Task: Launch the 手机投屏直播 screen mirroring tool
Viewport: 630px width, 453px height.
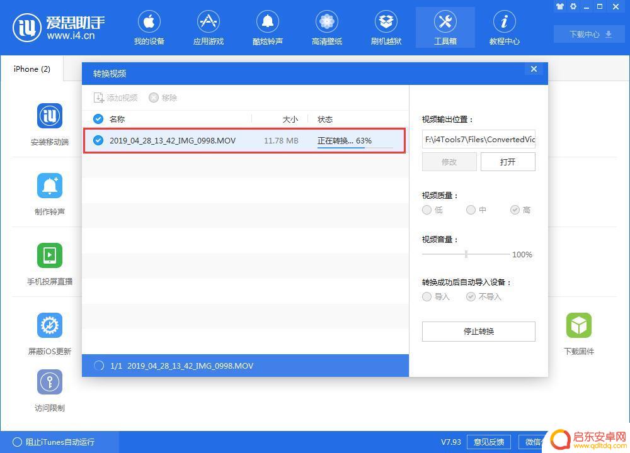Action: coord(49,264)
